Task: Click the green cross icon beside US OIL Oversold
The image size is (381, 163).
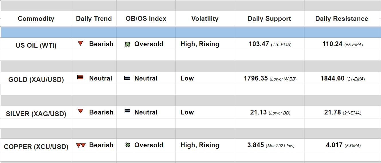Action: tap(127, 44)
